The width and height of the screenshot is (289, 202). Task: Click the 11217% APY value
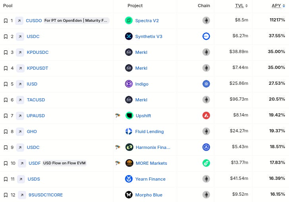[277, 20]
